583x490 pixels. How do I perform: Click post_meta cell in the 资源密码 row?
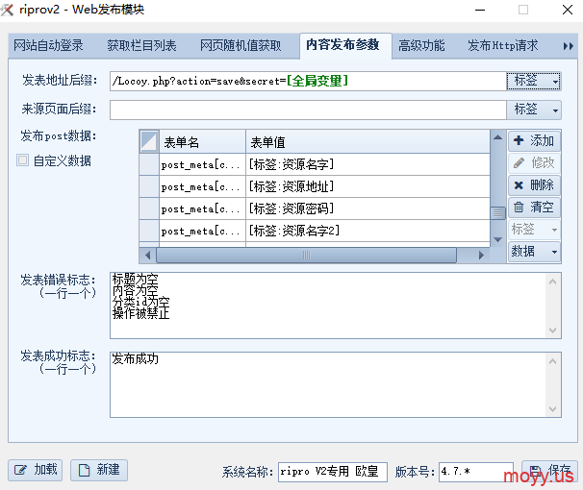(203, 208)
